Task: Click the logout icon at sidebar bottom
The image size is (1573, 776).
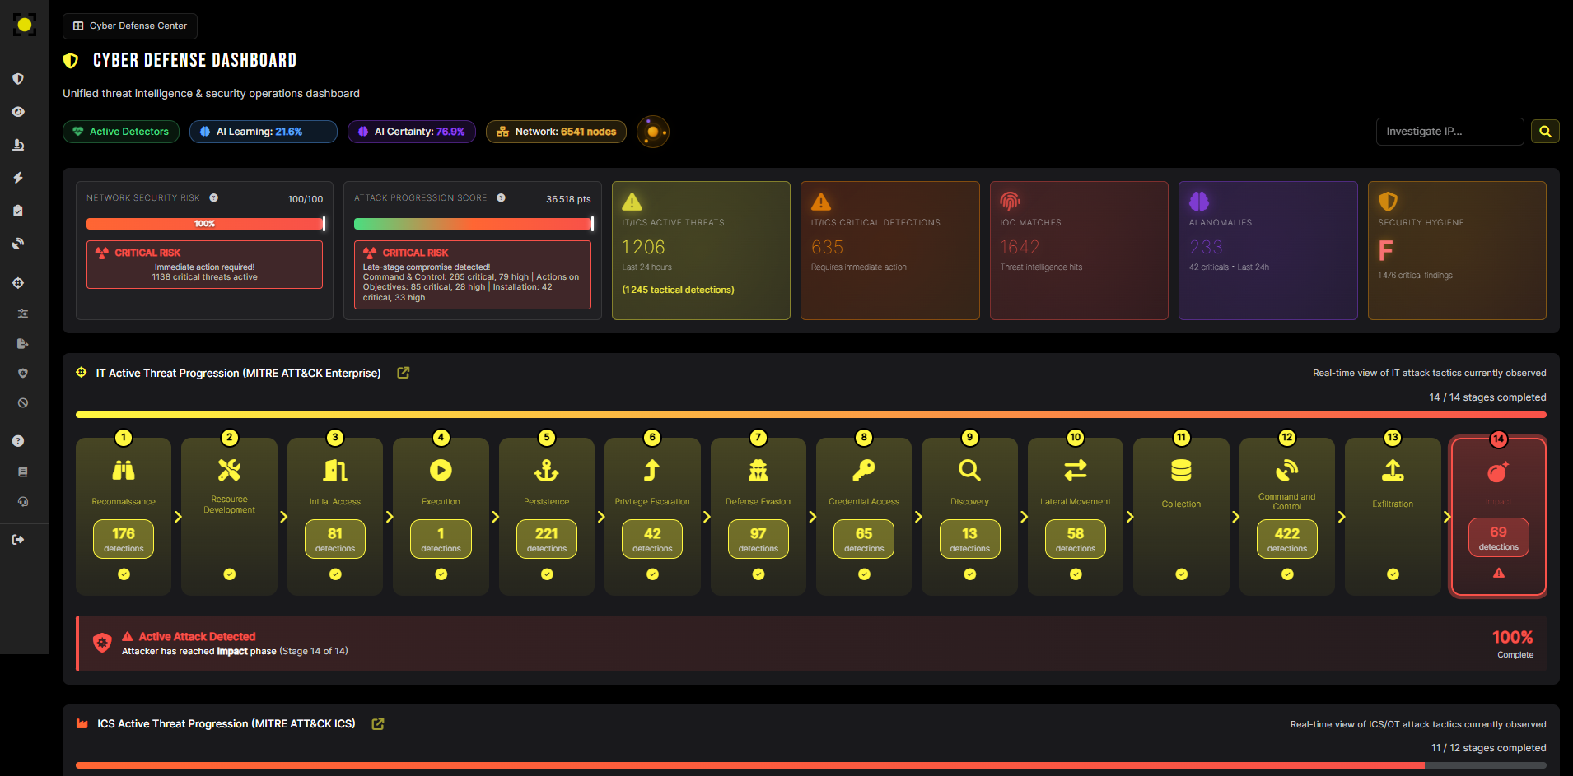Action: 18,540
